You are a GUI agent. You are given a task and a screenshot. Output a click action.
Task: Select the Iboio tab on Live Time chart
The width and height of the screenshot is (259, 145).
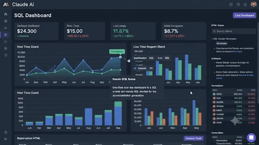(x=160, y=58)
